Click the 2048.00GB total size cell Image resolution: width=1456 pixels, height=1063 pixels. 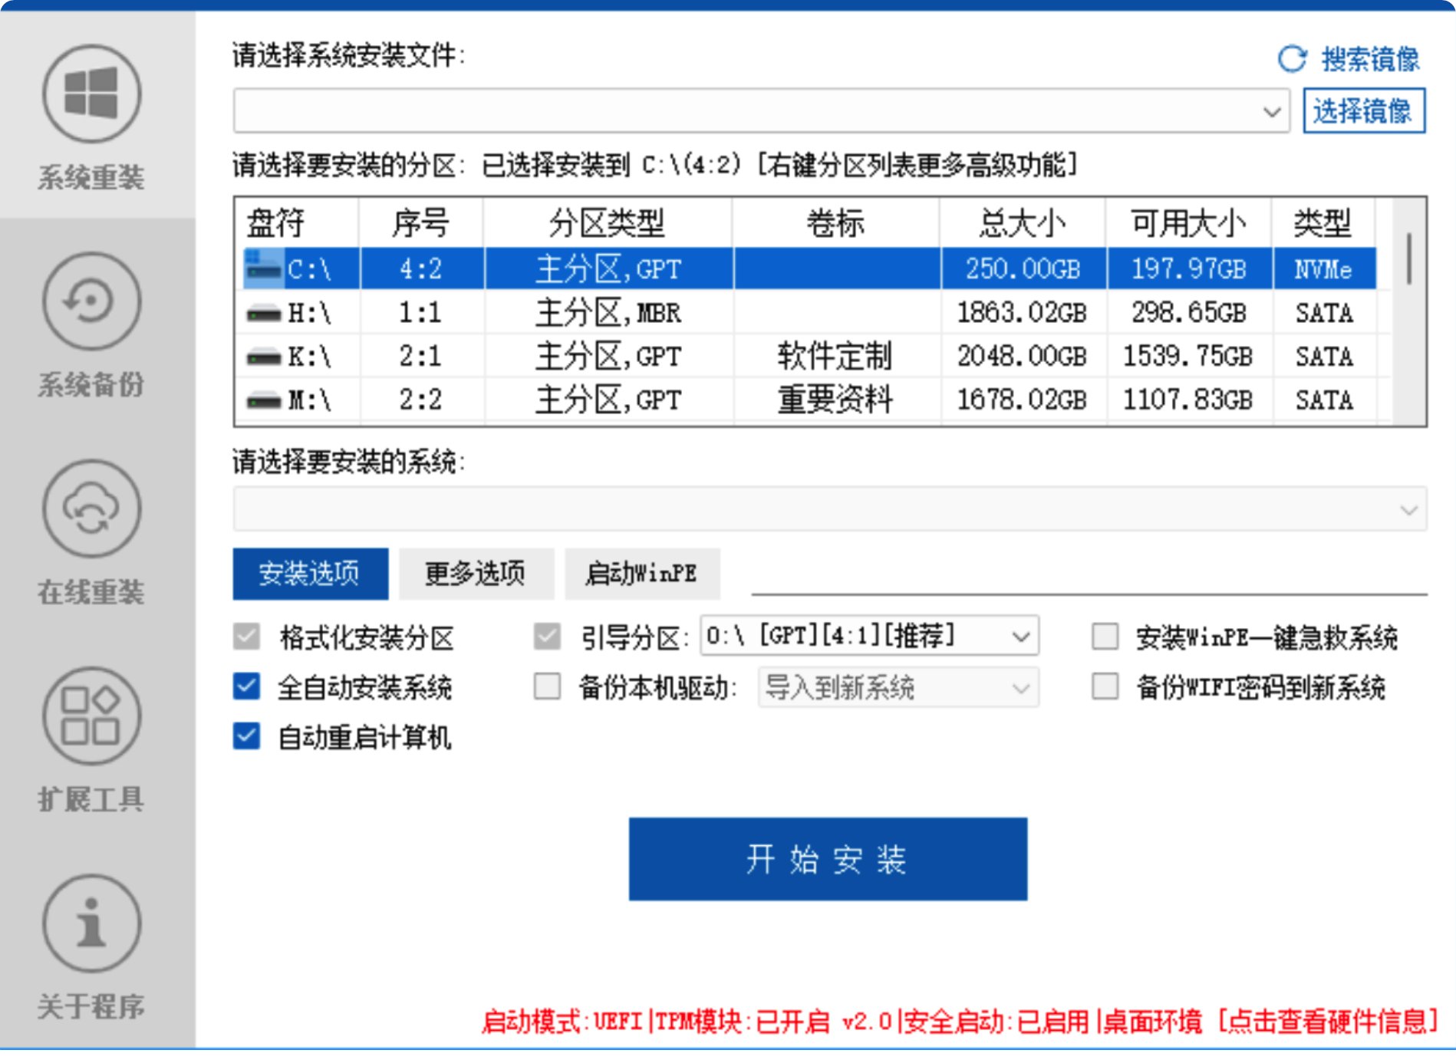1023,357
